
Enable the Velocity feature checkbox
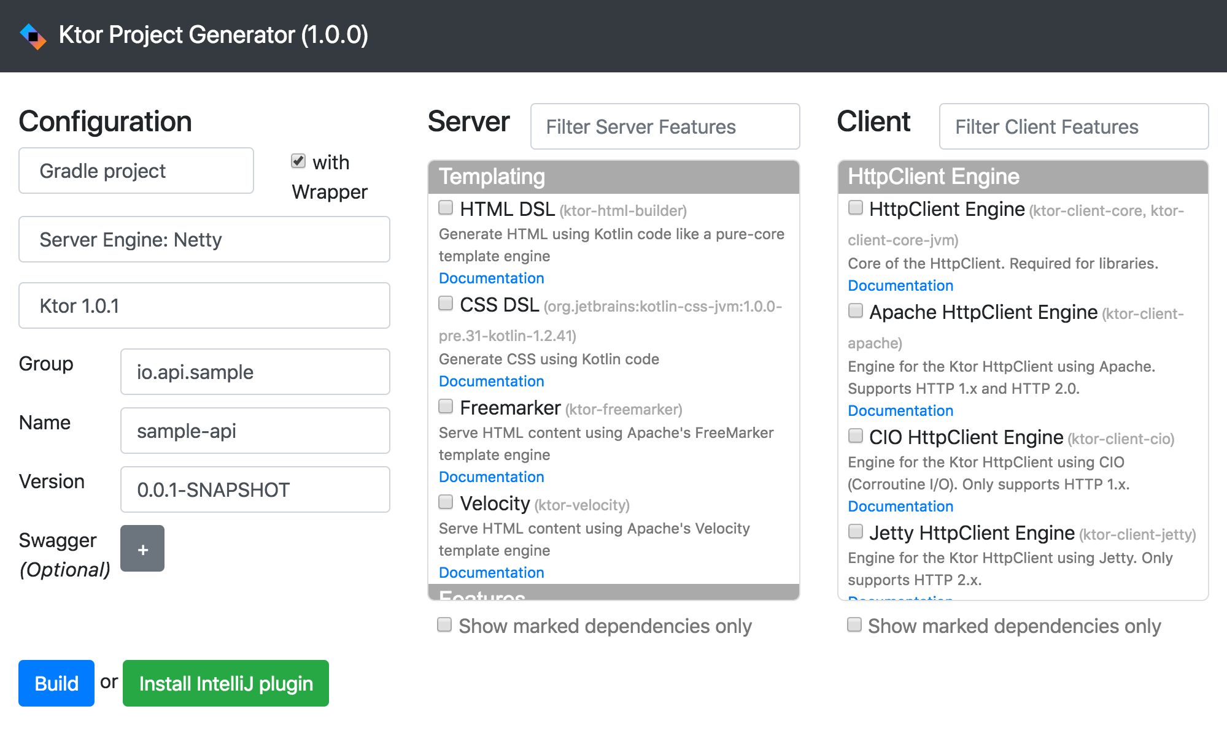coord(446,502)
